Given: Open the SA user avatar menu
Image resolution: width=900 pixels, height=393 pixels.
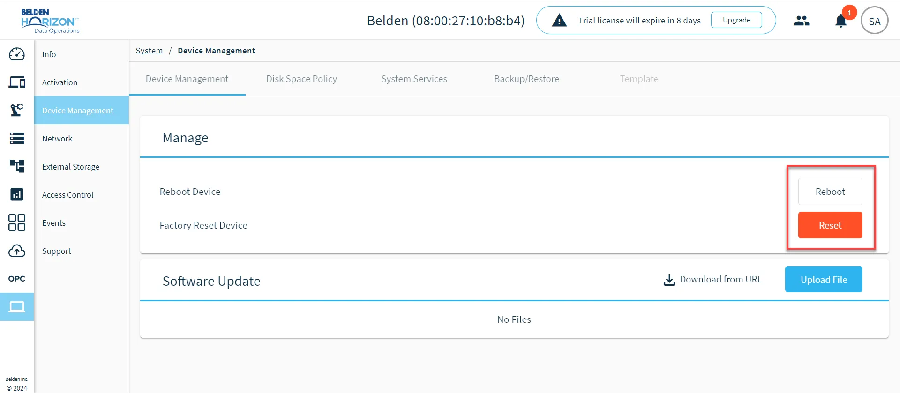Looking at the screenshot, I should click(875, 21).
